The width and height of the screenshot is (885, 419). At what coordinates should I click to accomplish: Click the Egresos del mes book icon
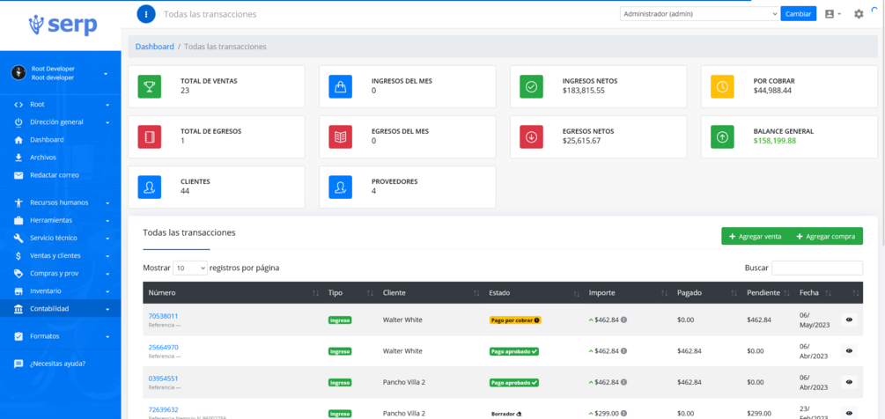340,136
